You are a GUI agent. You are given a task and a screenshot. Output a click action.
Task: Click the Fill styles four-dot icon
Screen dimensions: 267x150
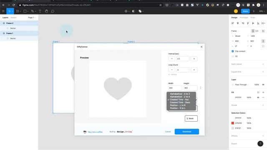click(x=258, y=92)
